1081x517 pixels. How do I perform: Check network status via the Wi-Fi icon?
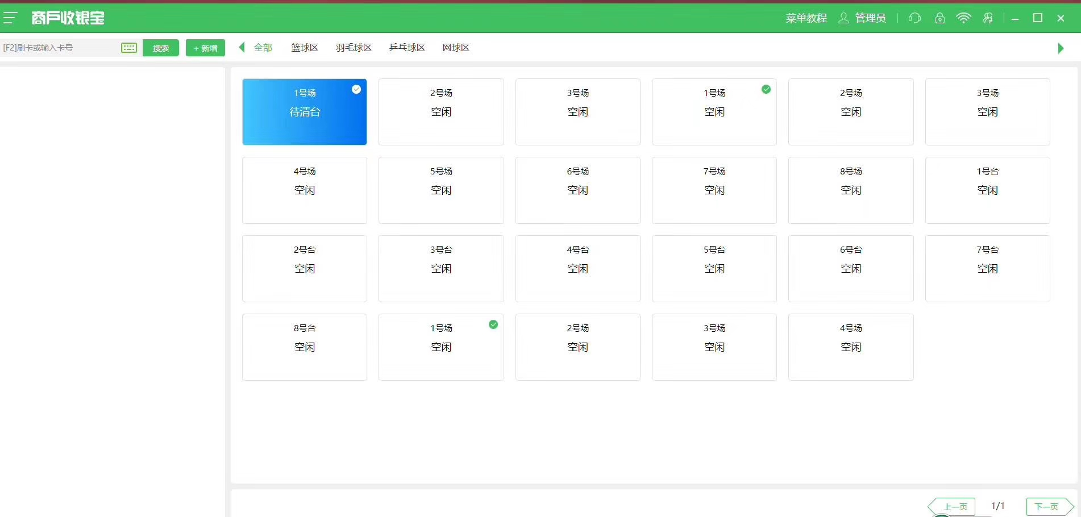pos(963,18)
